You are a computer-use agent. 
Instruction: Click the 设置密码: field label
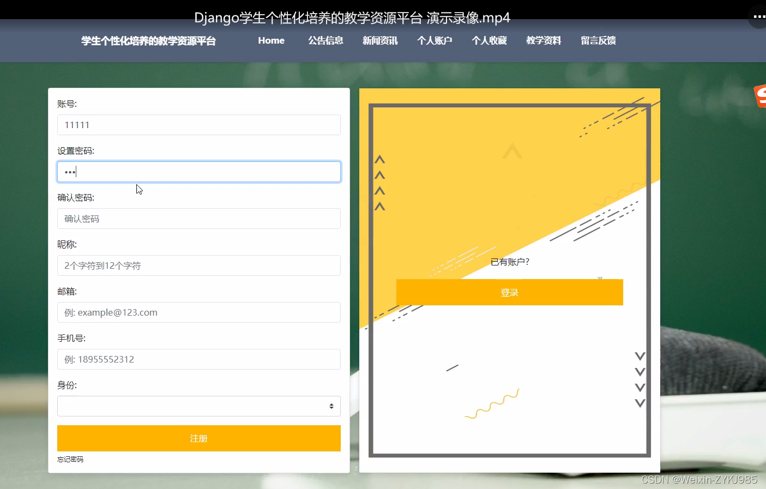point(76,151)
